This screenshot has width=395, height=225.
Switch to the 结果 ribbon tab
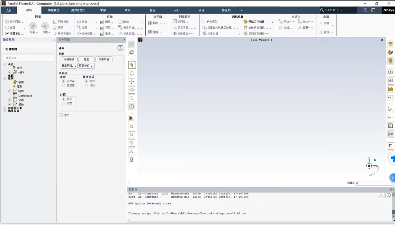tap(128, 10)
